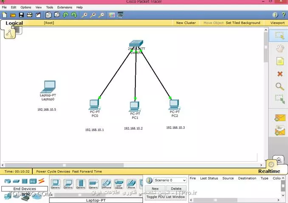This screenshot has height=203, width=288.
Task: Click the Zoom Reset magnifier icon
Action: click(x=93, y=15)
